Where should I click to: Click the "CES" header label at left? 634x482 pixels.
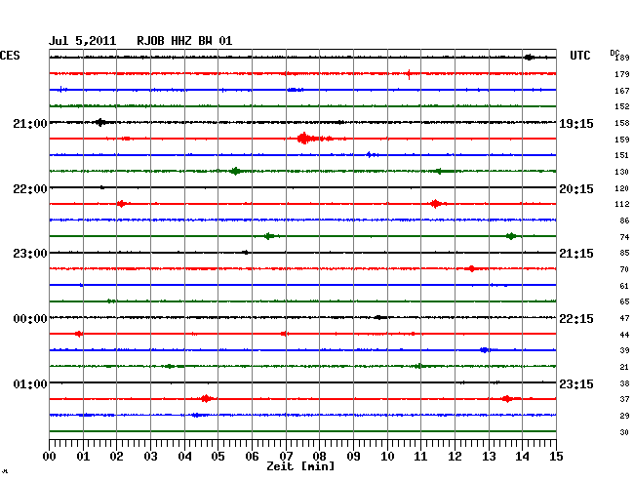click(x=10, y=56)
